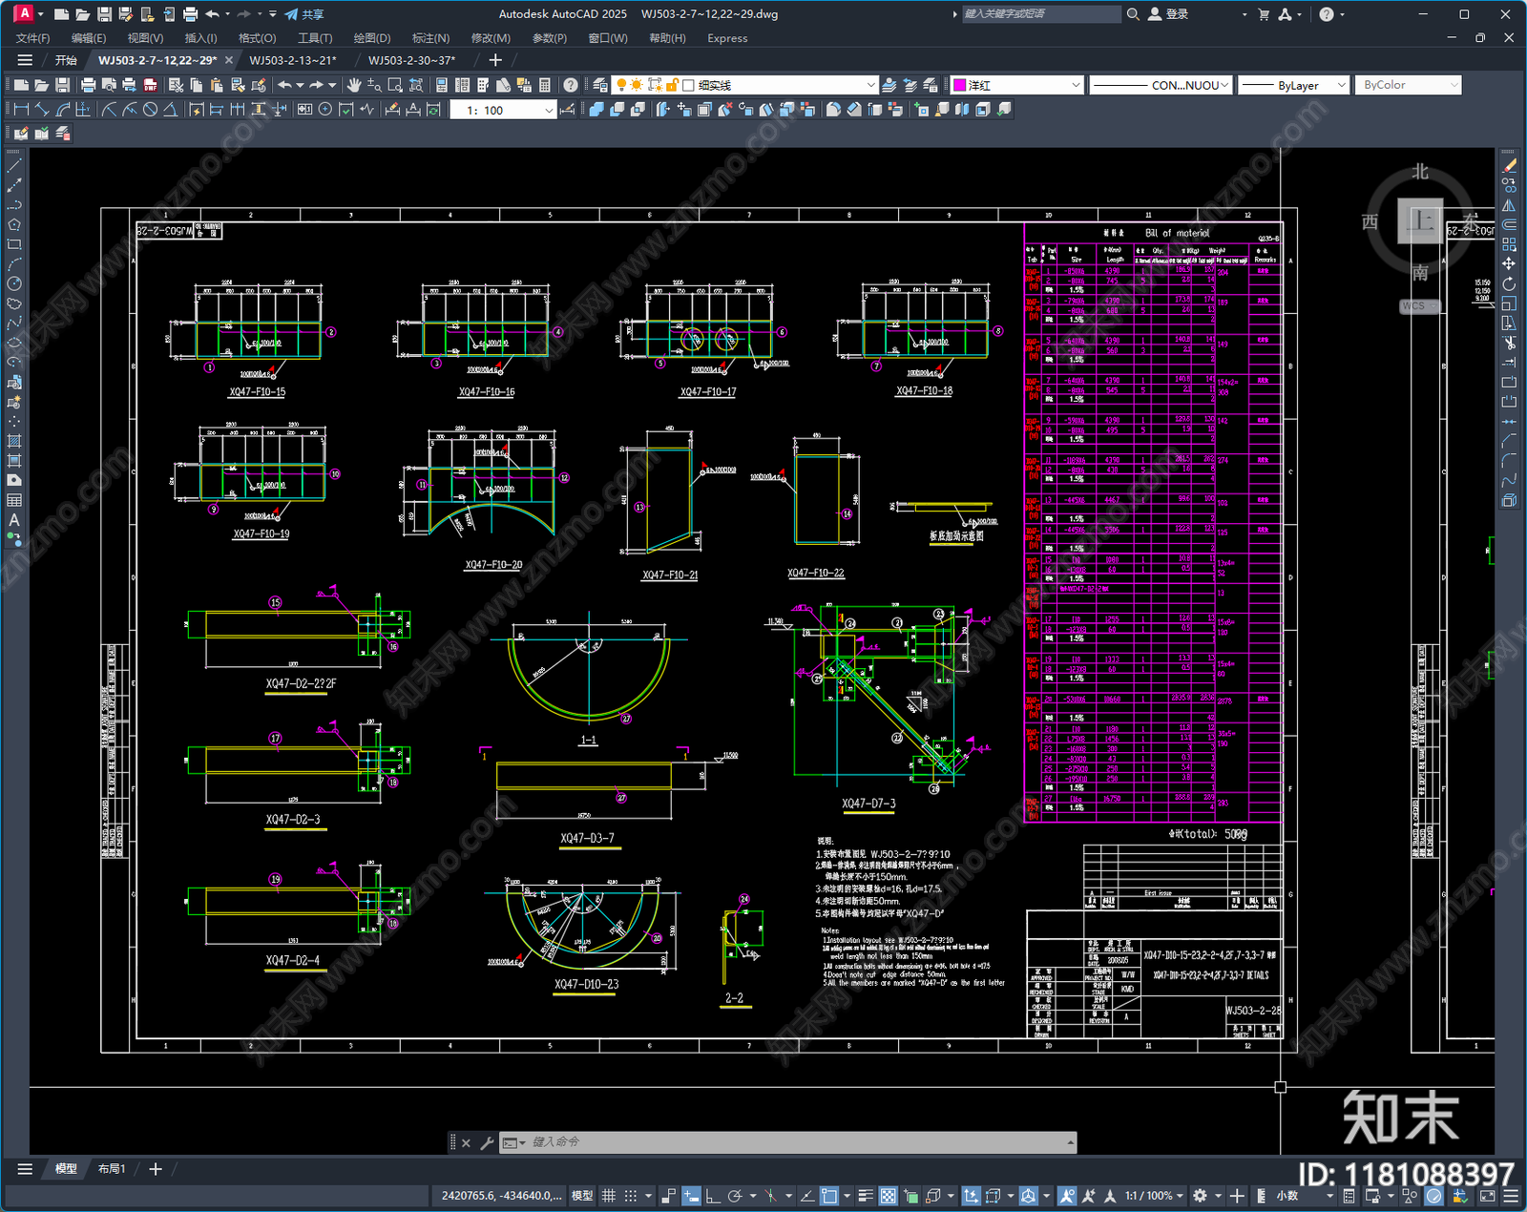Switch to the 布局1 layout tab
The image size is (1527, 1212).
click(x=112, y=1169)
